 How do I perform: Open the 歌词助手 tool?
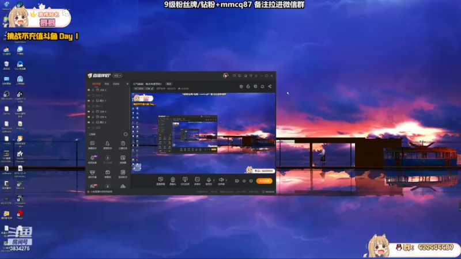coord(123,174)
